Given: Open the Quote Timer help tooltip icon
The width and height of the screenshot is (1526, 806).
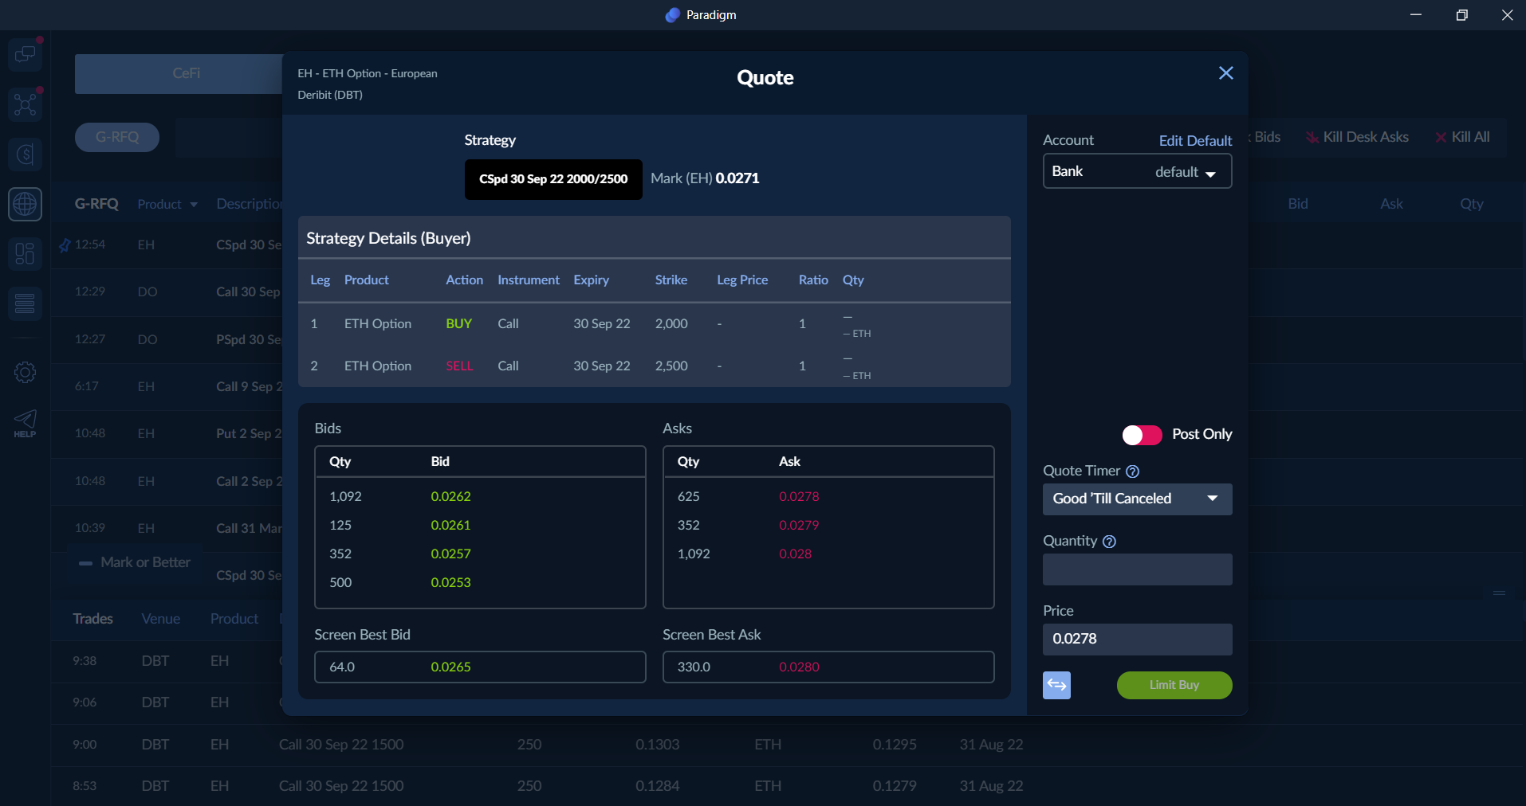Looking at the screenshot, I should pyautogui.click(x=1132, y=471).
